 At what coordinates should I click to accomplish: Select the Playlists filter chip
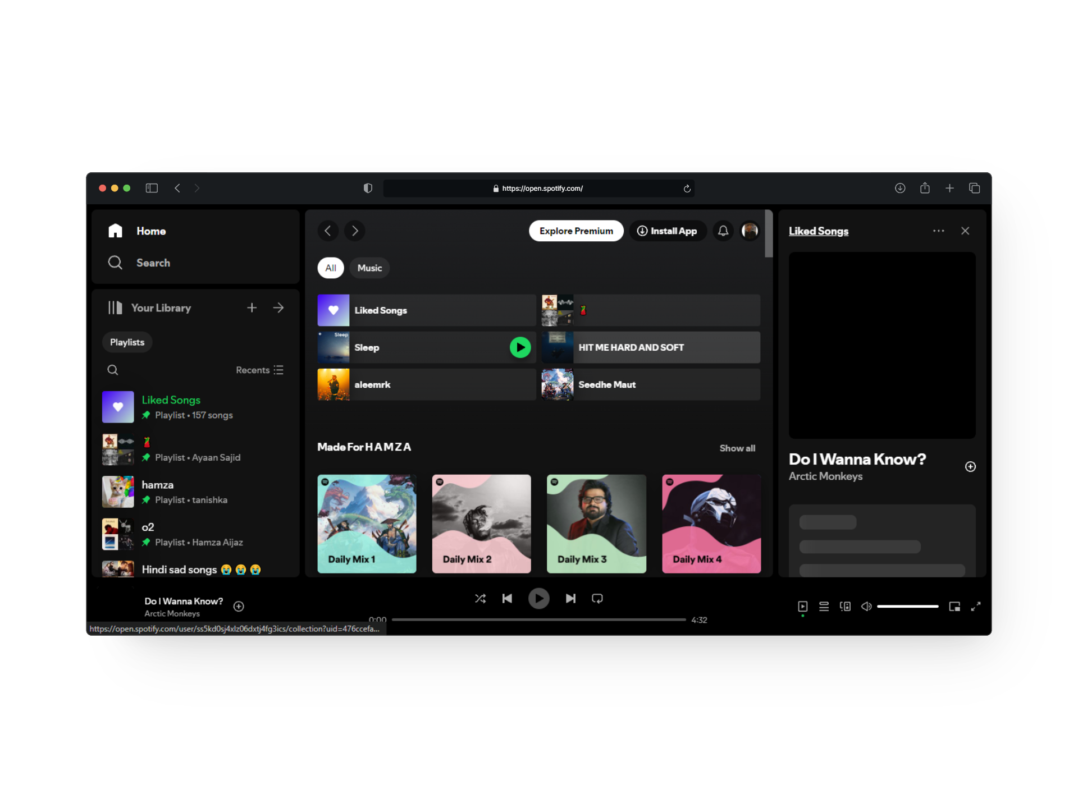tap(127, 342)
